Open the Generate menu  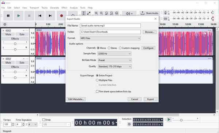(x=54, y=8)
